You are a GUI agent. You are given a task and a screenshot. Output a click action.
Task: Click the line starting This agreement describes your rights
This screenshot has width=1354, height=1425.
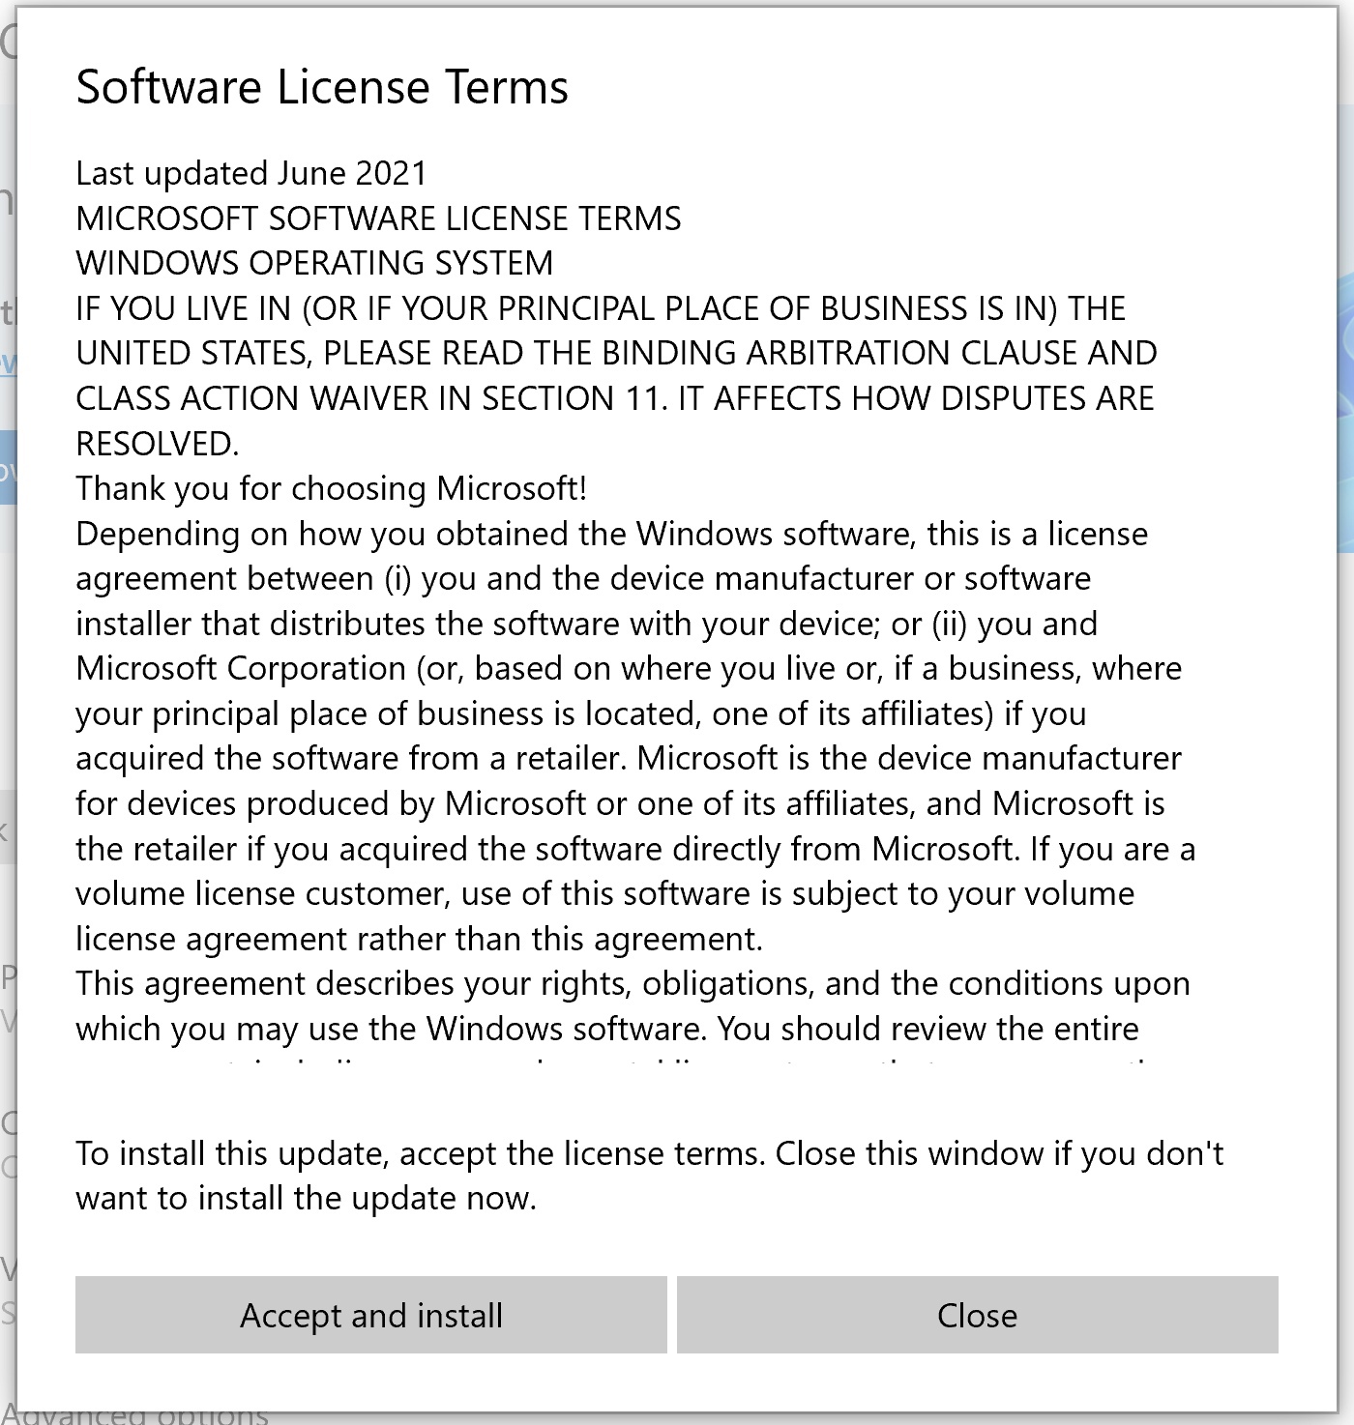pos(633,983)
